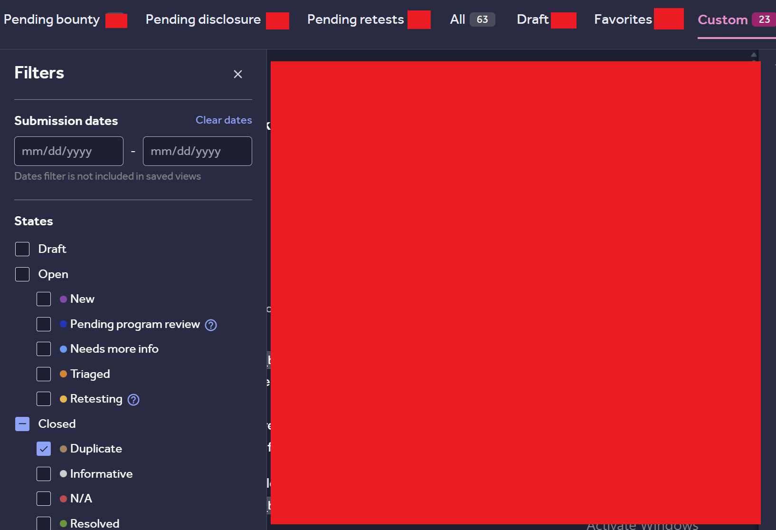Tick the Needs more info checkbox
This screenshot has width=776, height=530.
coord(44,349)
